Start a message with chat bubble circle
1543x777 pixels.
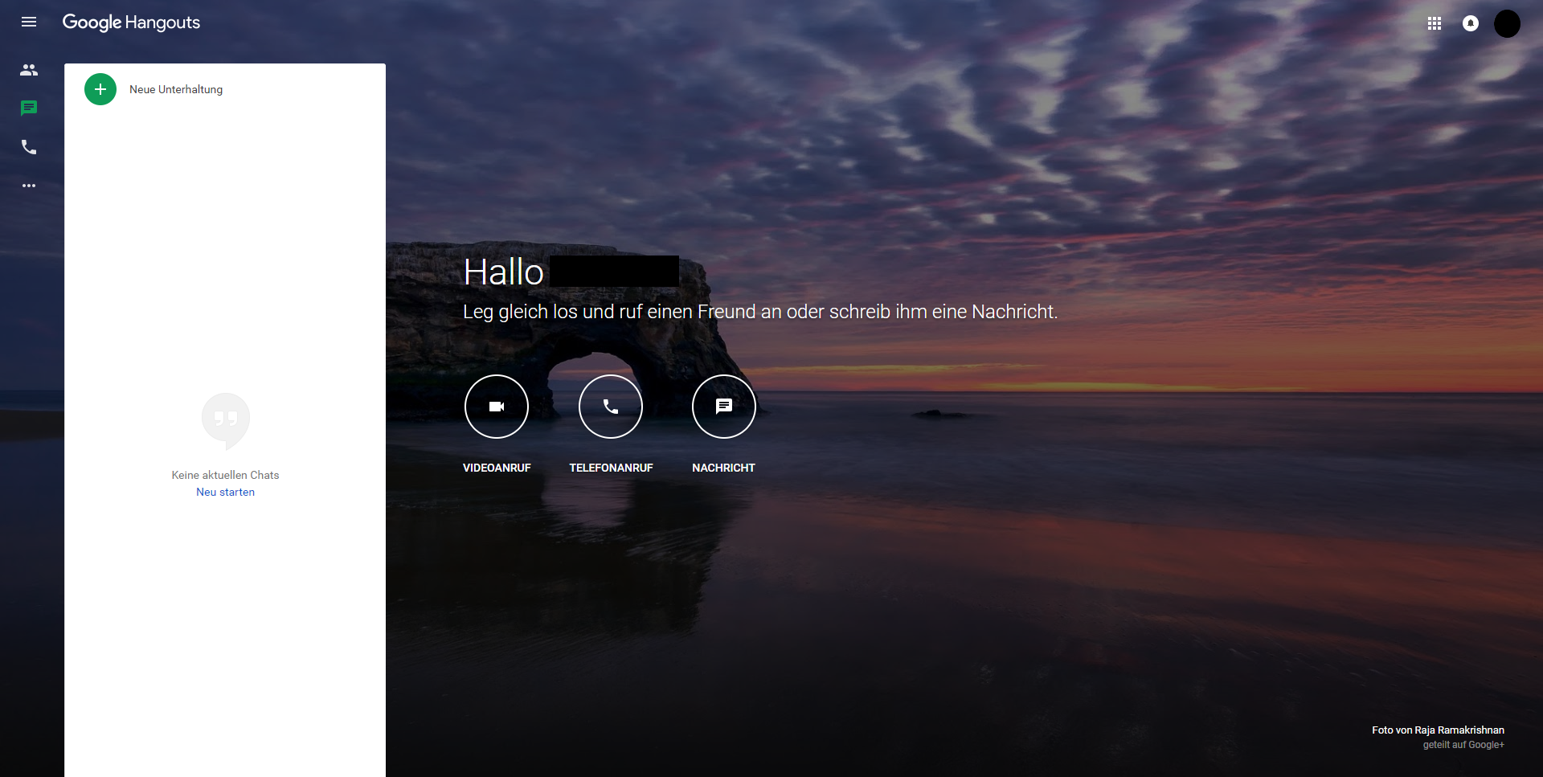click(x=724, y=407)
